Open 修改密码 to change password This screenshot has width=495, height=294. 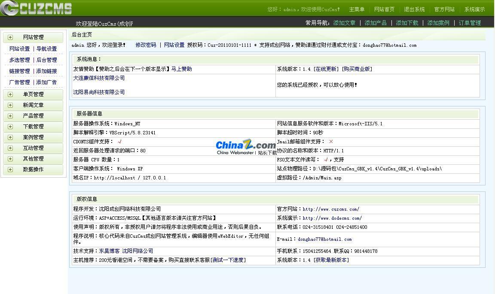click(145, 45)
